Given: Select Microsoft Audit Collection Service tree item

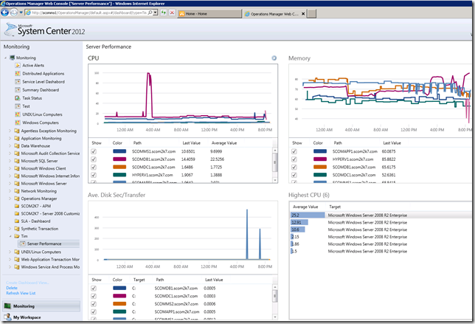Looking at the screenshot, I should point(50,154).
